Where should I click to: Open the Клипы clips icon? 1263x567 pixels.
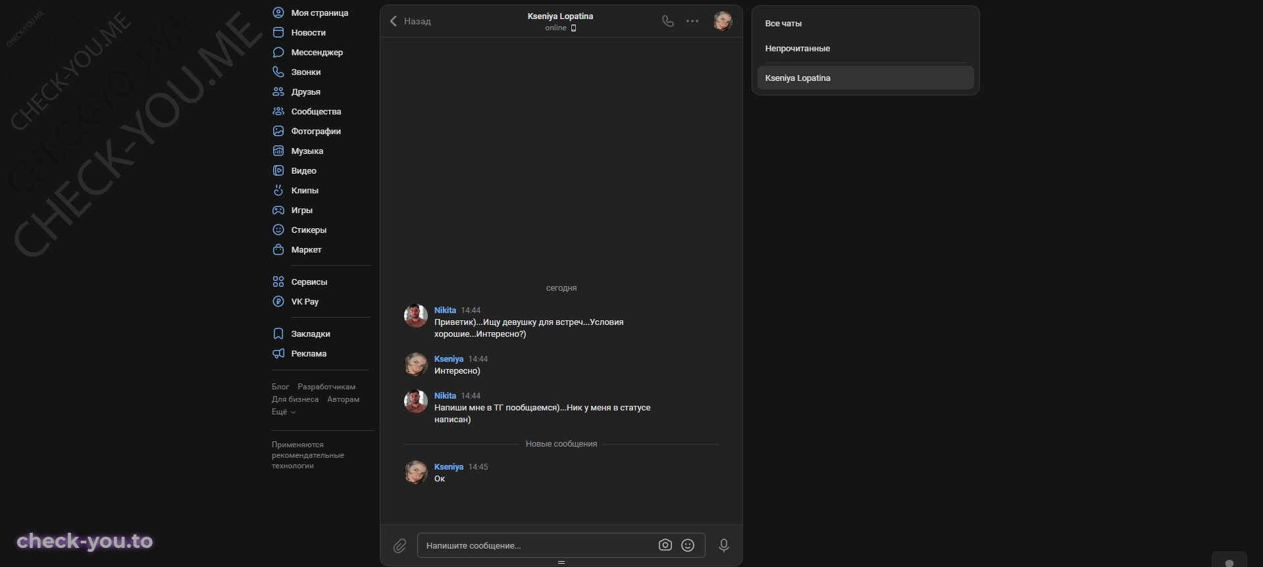[278, 190]
